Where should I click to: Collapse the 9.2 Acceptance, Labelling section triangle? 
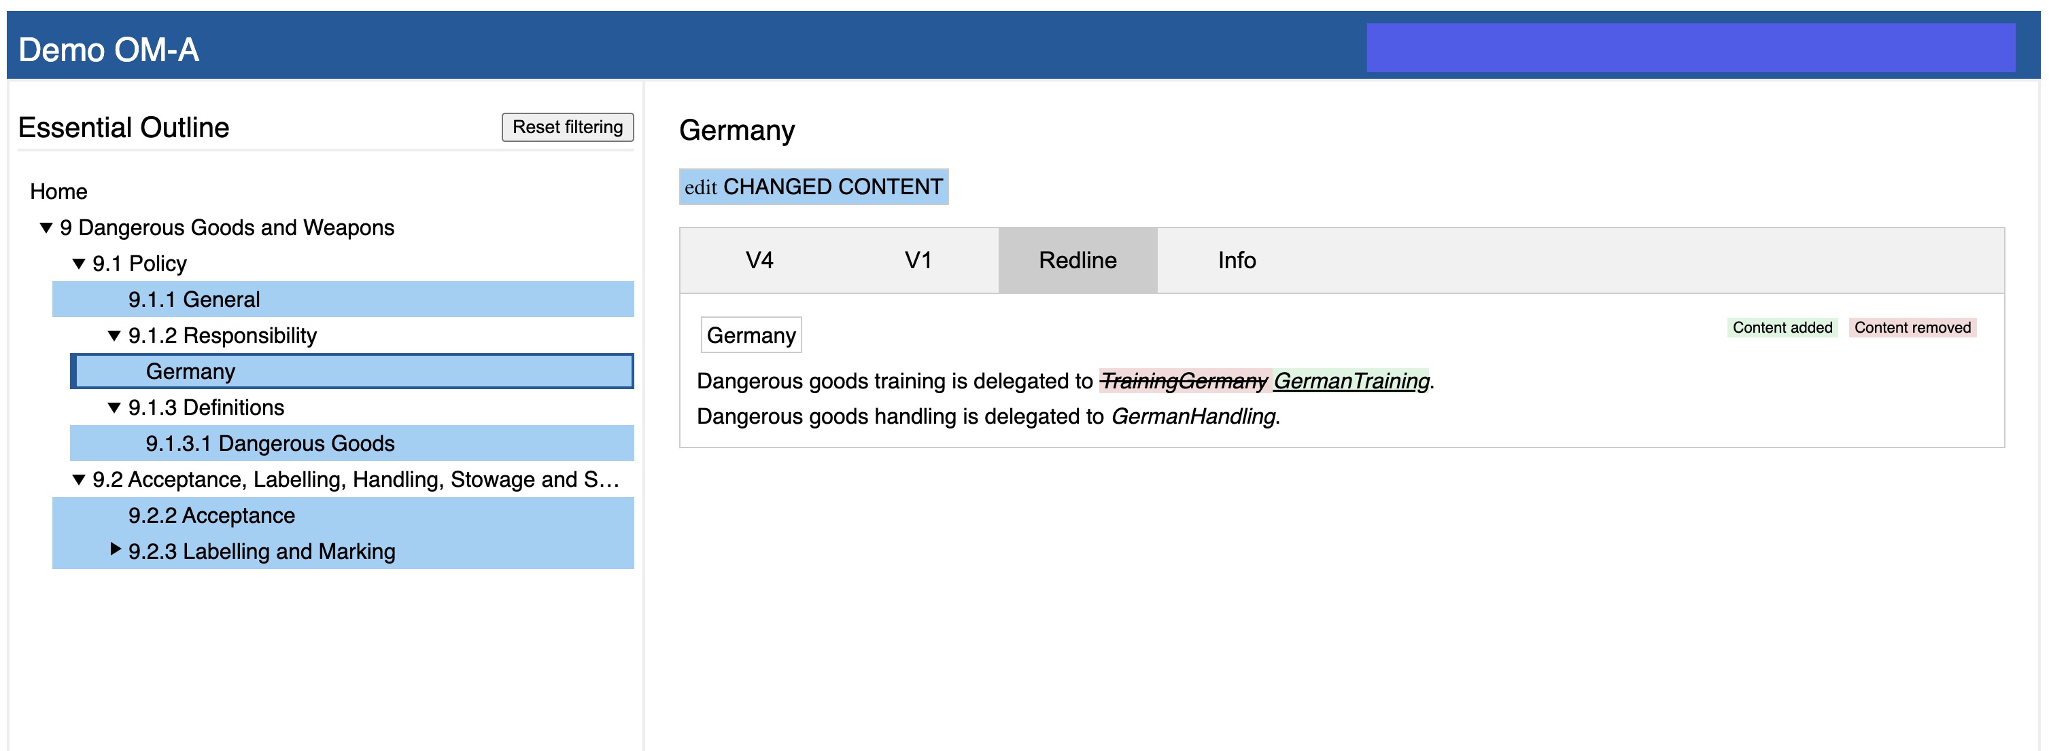pyautogui.click(x=79, y=480)
